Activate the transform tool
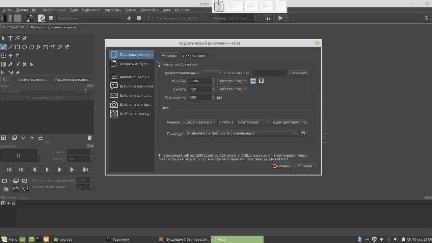The height and width of the screenshot is (243, 432). [3, 56]
